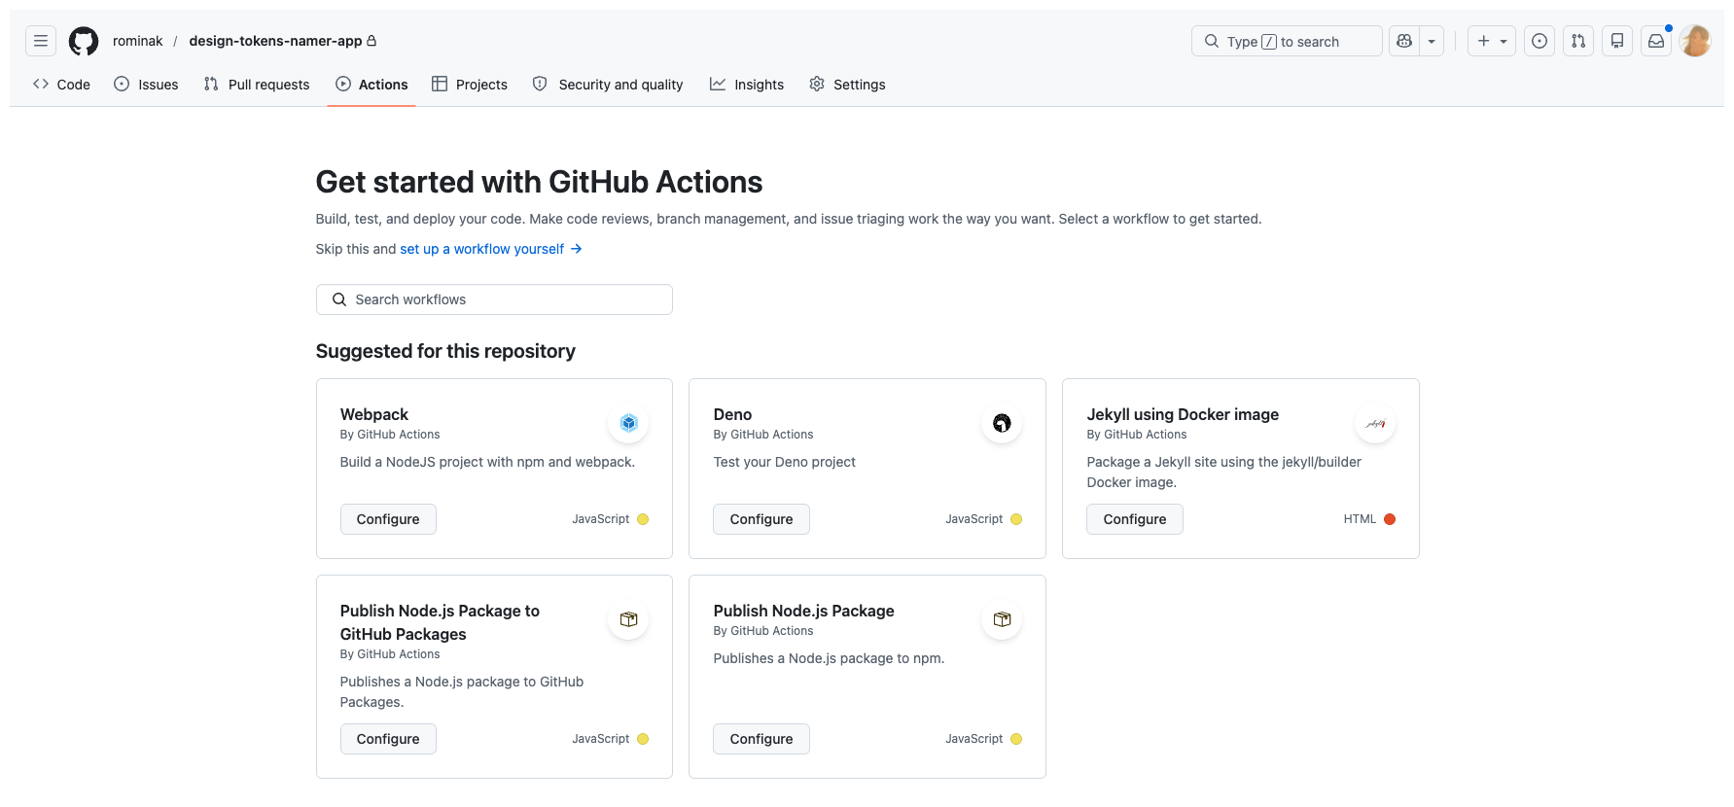Image resolution: width=1734 pixels, height=807 pixels.
Task: Click 'Publishes a Node.js package to npm.' text
Action: pyautogui.click(x=829, y=658)
